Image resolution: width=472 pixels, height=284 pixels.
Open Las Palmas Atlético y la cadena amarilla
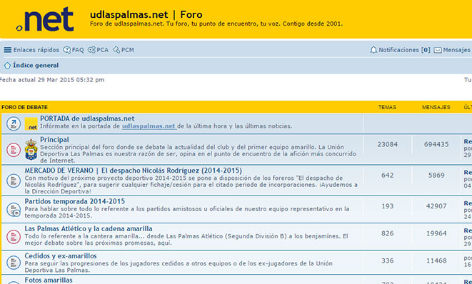point(89,228)
